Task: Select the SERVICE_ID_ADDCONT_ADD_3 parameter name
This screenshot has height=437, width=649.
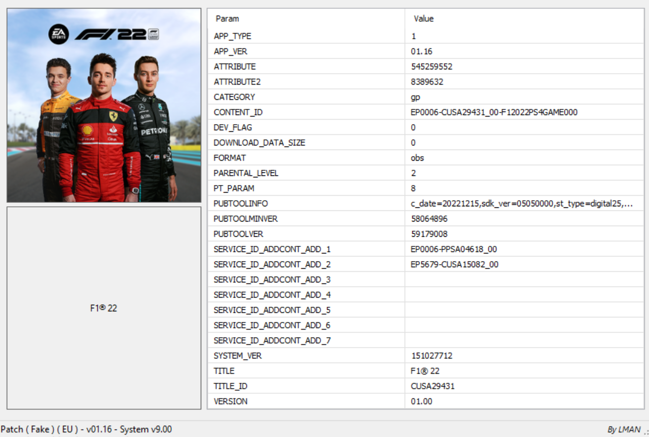Action: (272, 279)
